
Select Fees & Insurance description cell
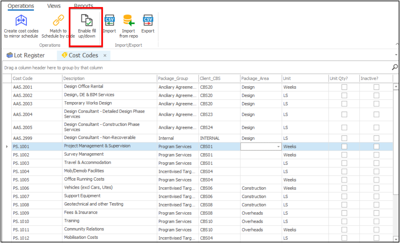point(109,213)
